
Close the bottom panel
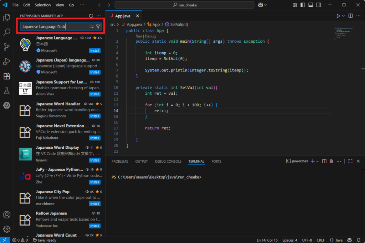(358, 161)
